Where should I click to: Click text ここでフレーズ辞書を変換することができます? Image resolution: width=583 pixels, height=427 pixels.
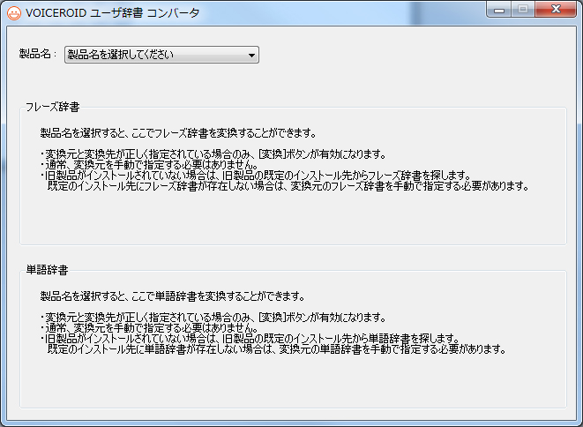coord(224,133)
